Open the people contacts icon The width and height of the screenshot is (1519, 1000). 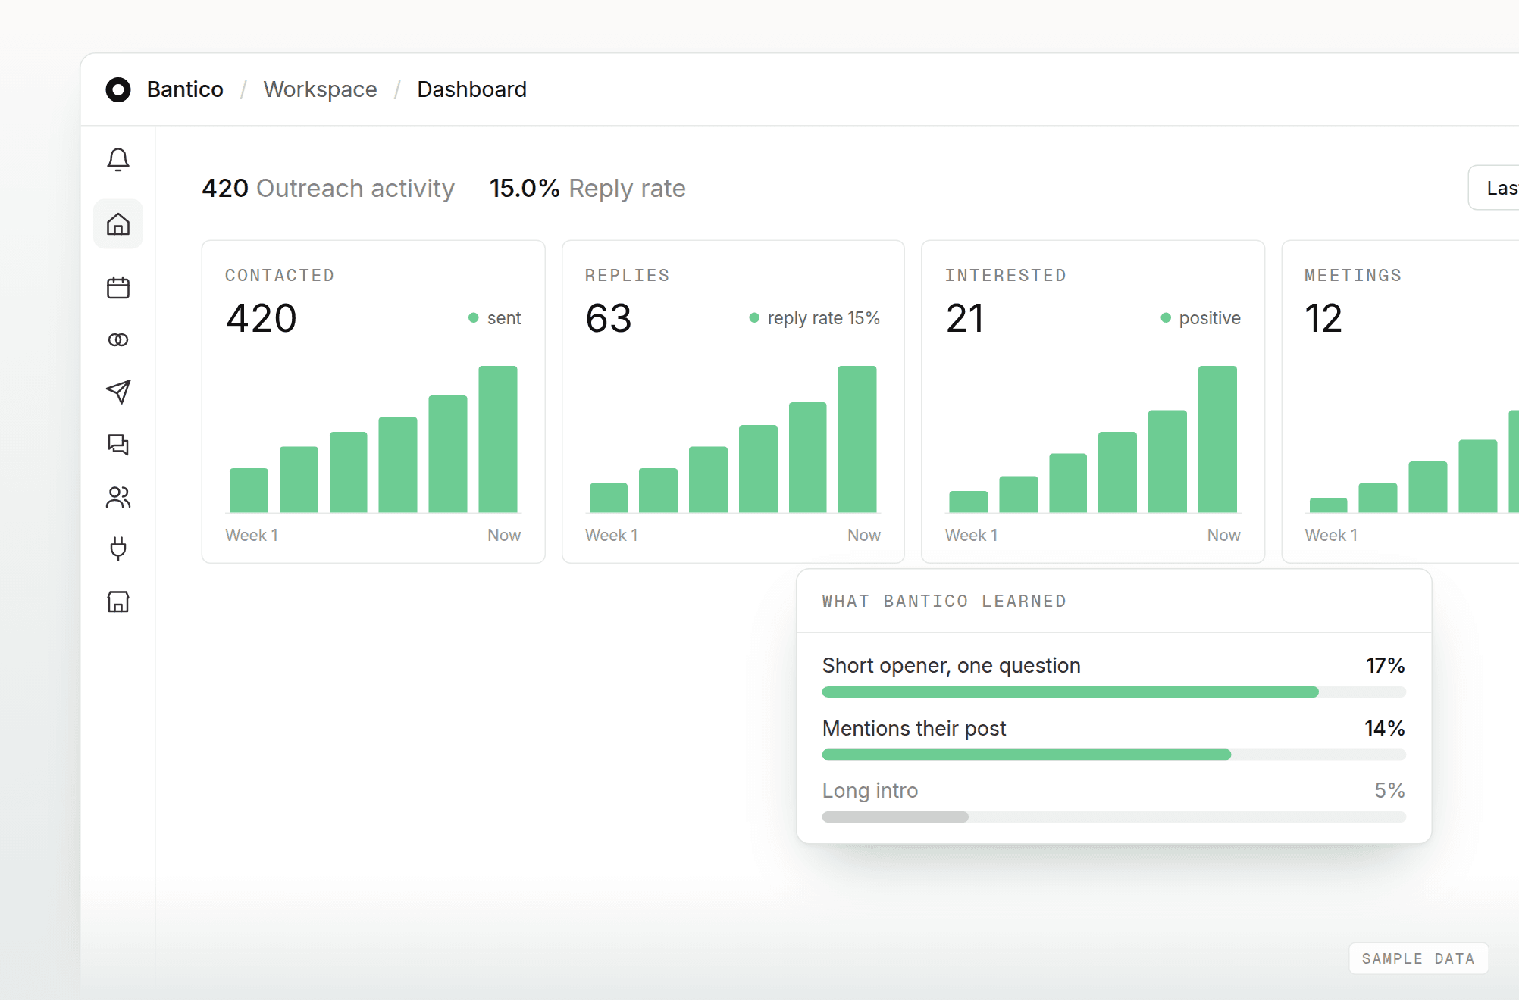pos(118,497)
